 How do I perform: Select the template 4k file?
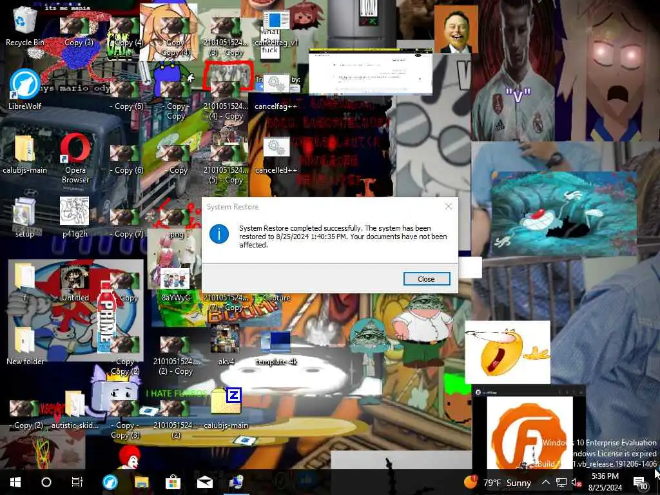coord(276,347)
